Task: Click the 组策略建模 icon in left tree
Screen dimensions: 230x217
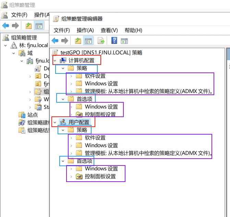Action: click(x=22, y=123)
